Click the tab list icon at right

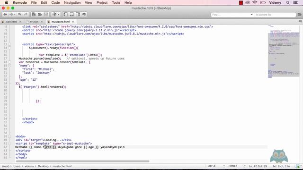coord(300,22)
